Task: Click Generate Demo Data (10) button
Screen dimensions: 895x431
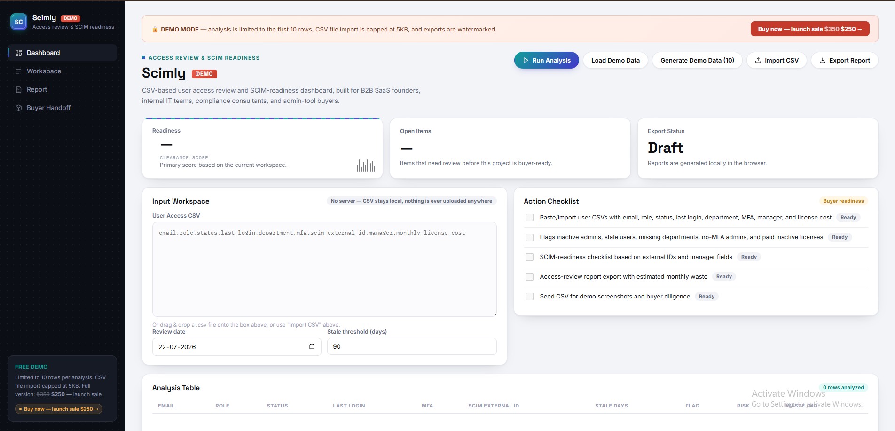Action: (697, 60)
